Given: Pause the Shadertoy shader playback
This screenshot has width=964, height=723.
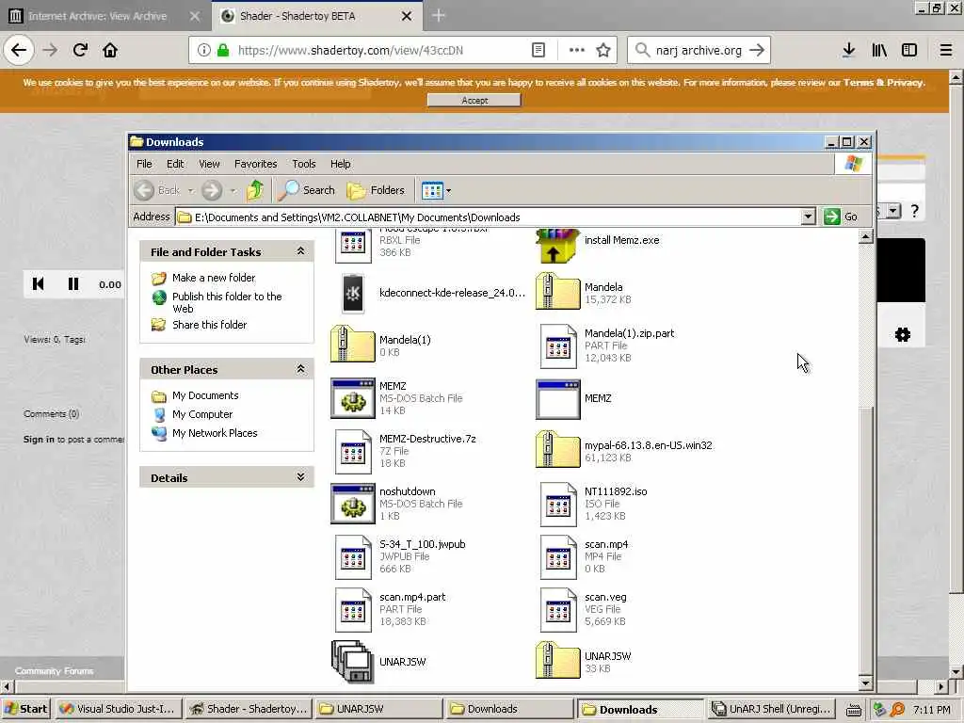Looking at the screenshot, I should (x=73, y=284).
